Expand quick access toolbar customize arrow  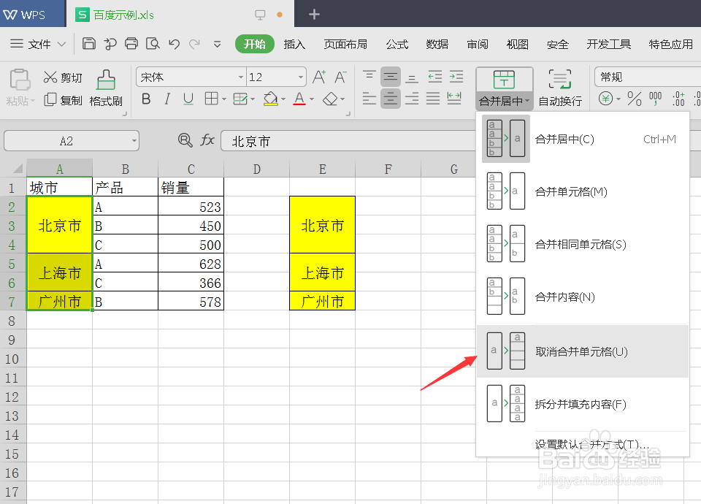tap(218, 45)
